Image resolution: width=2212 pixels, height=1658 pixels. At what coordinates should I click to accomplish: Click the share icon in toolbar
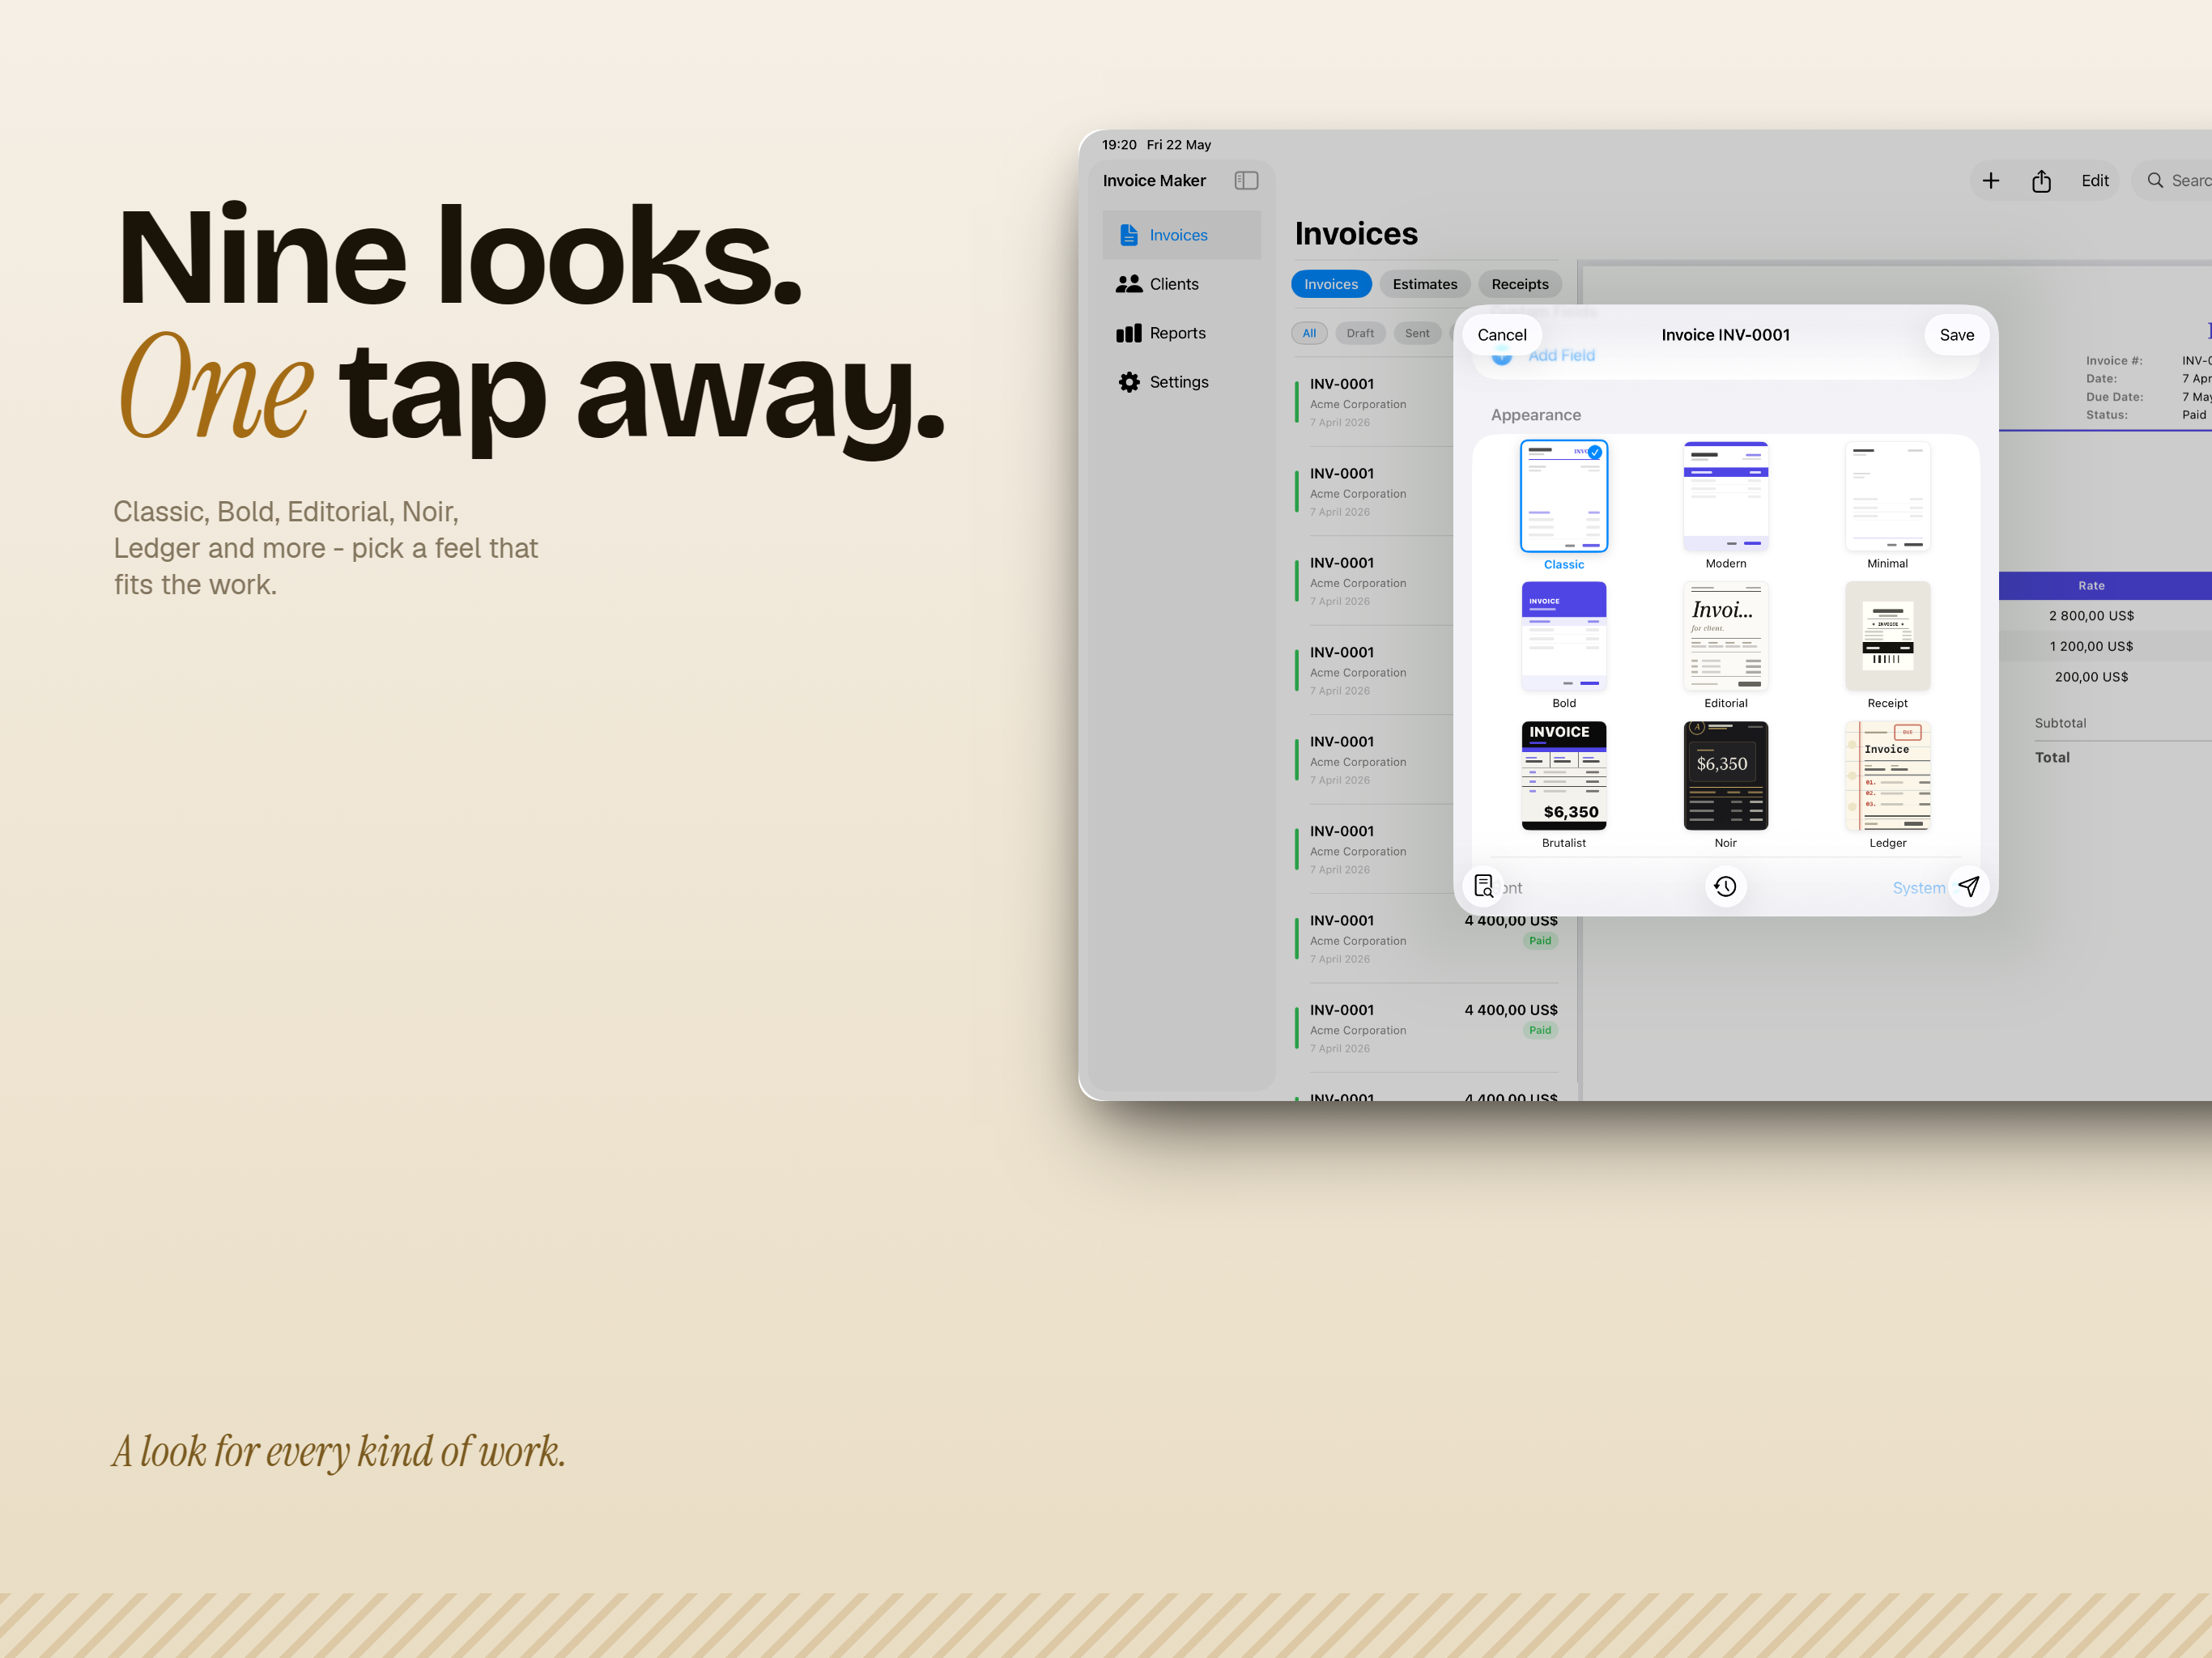[x=2041, y=181]
